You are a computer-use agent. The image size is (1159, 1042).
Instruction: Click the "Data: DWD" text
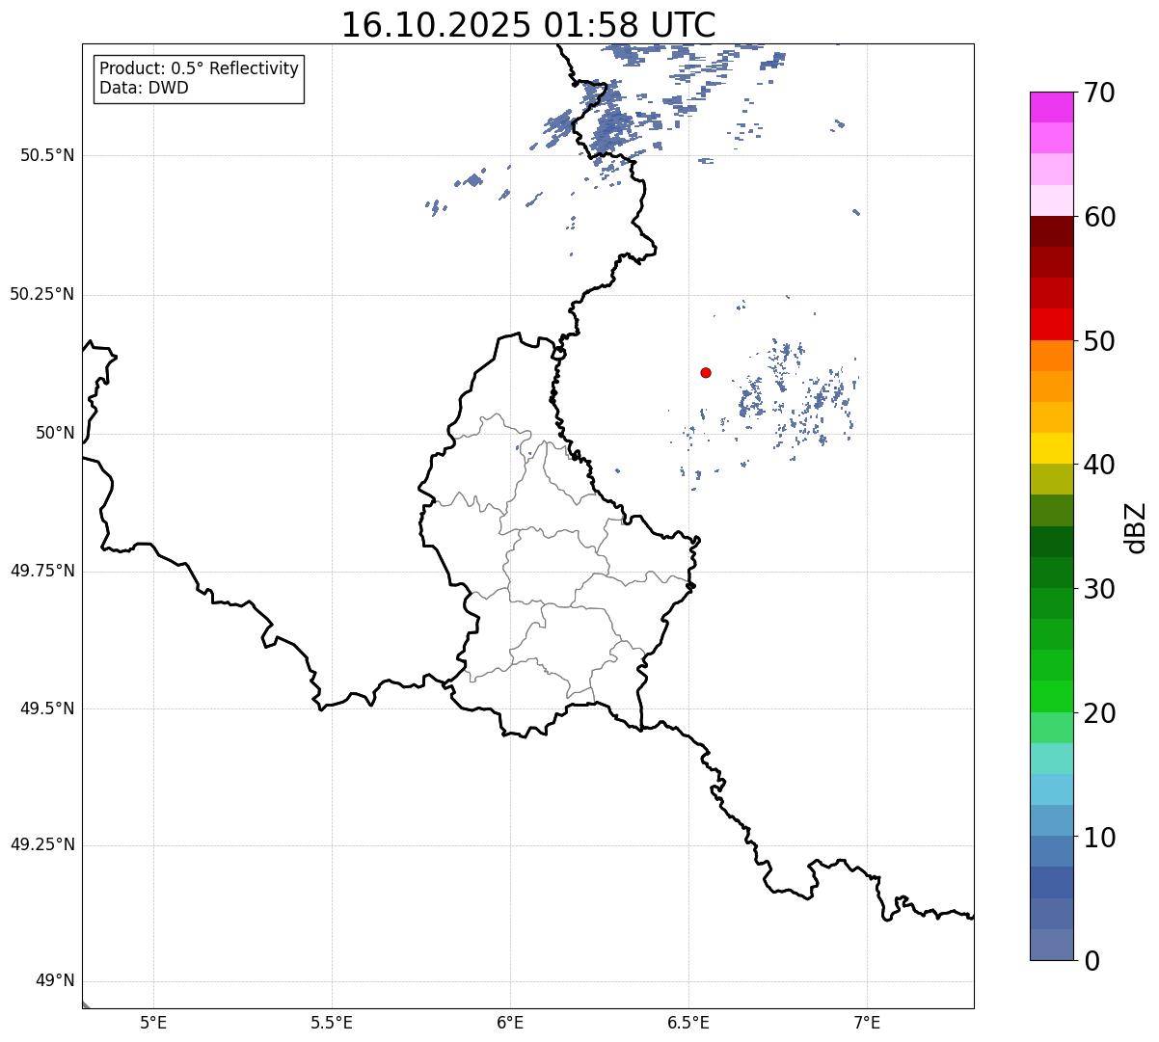click(x=144, y=88)
